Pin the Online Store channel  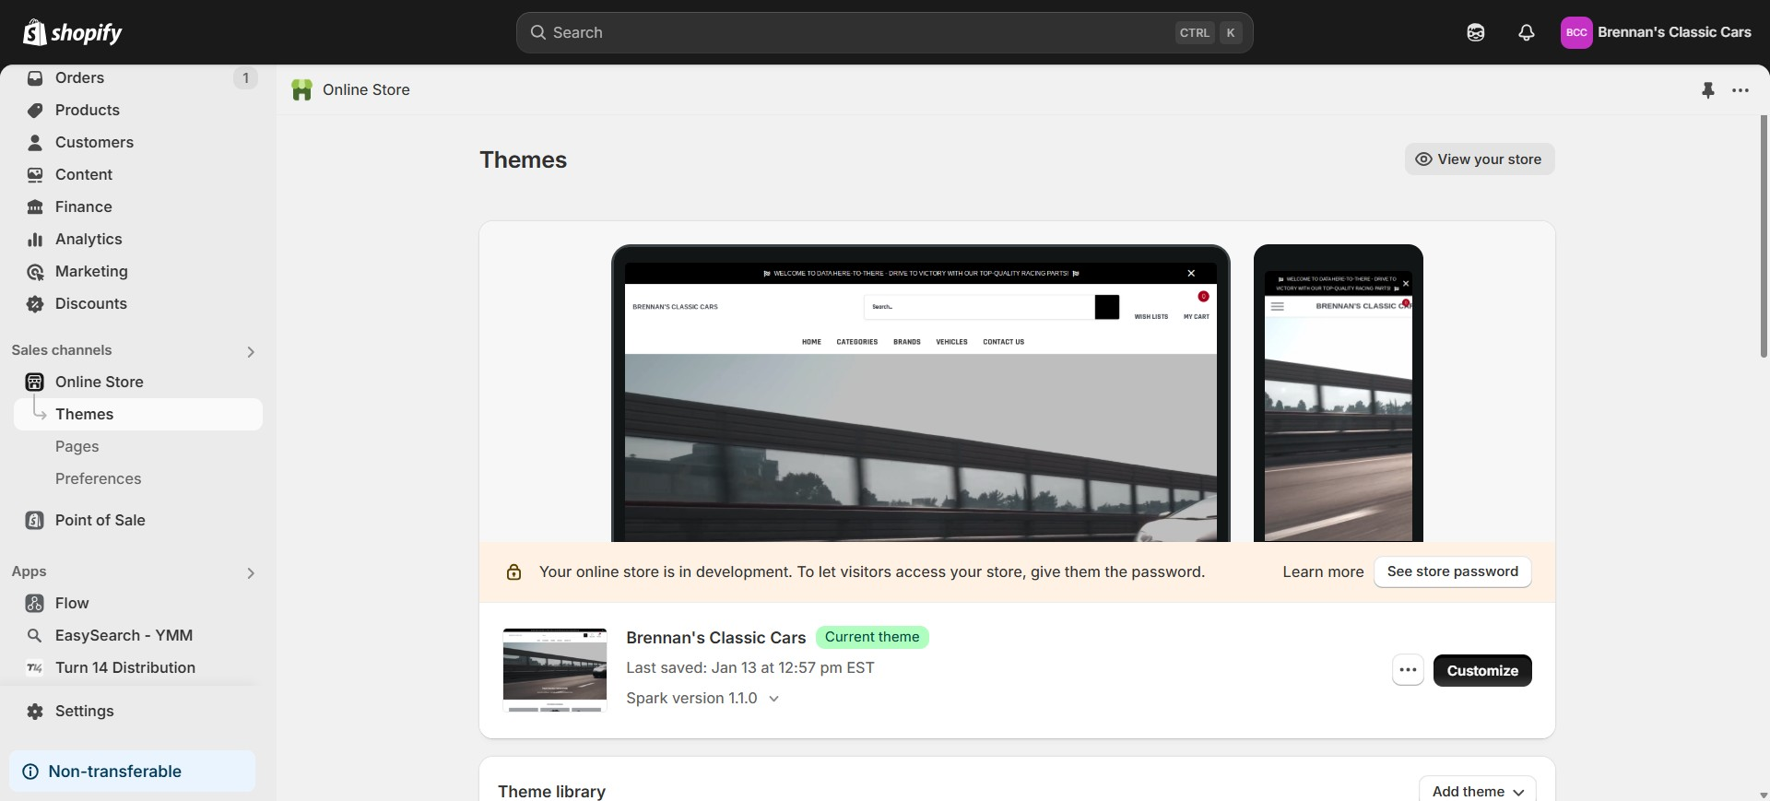point(1708,90)
